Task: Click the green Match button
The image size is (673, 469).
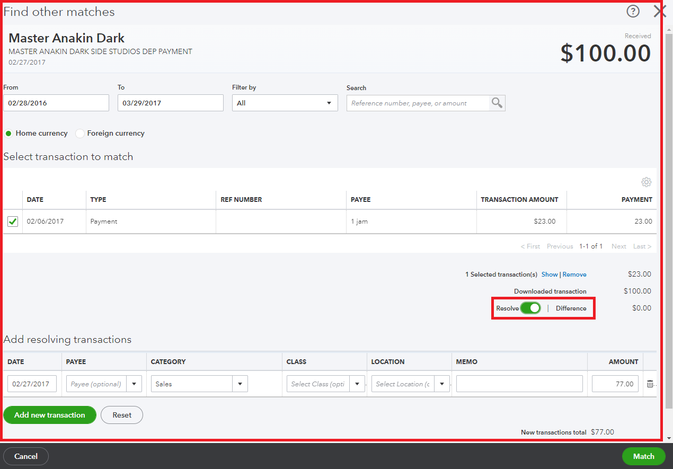Action: [643, 456]
